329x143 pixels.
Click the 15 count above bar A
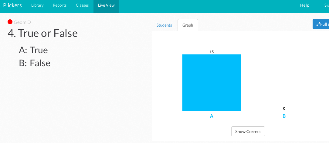[212, 52]
